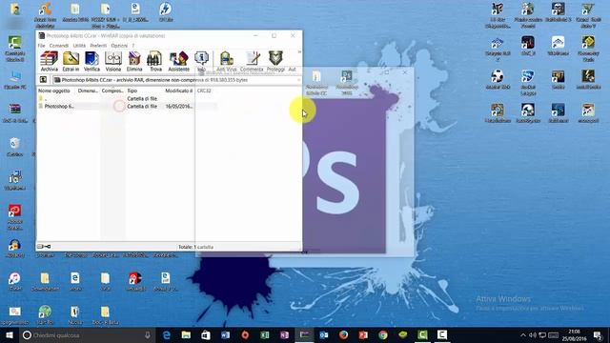Click the Estrai in toolbar icon

point(71,61)
